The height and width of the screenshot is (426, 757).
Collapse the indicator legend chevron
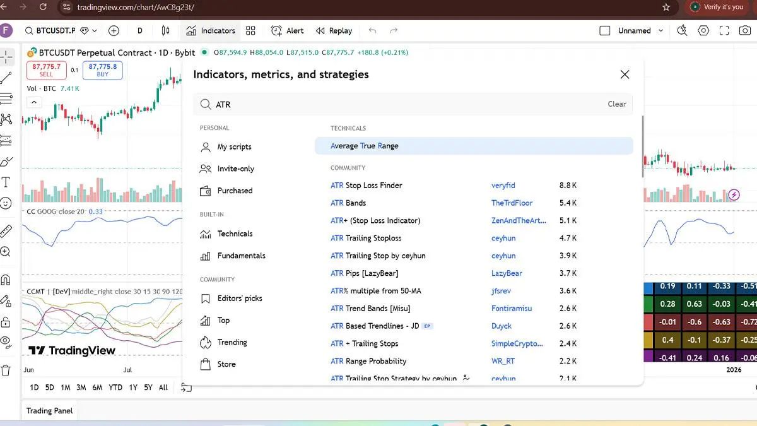click(x=33, y=102)
